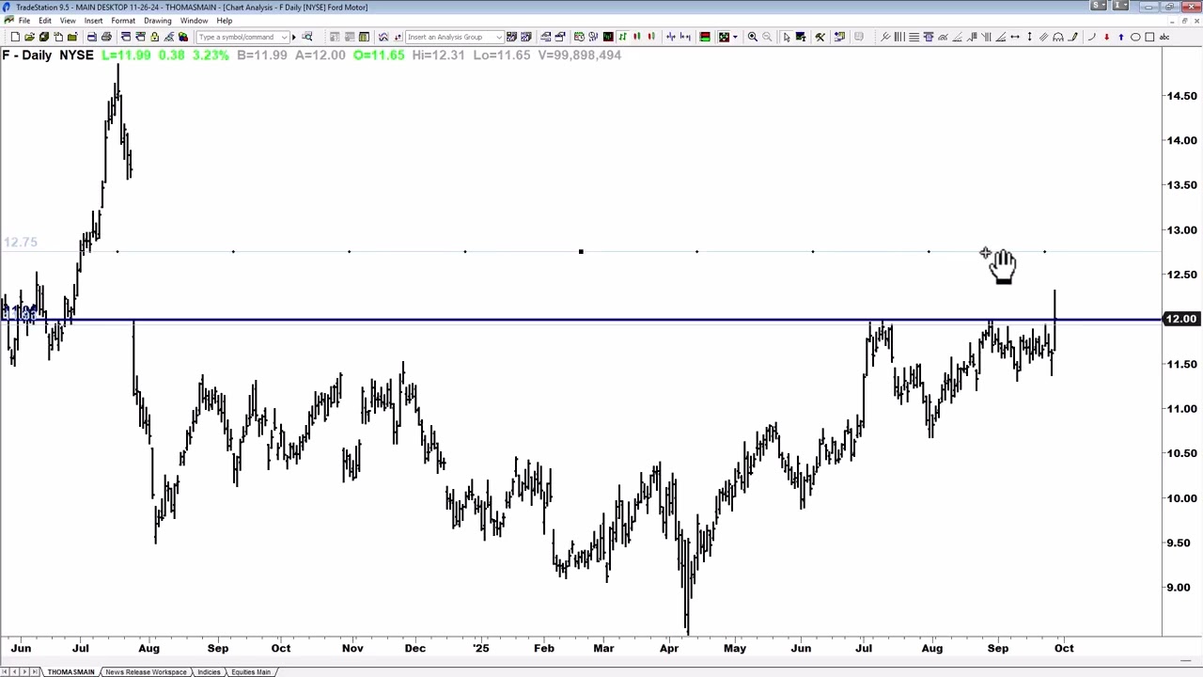The width and height of the screenshot is (1203, 677).
Task: Open the View menu
Action: [x=68, y=21]
